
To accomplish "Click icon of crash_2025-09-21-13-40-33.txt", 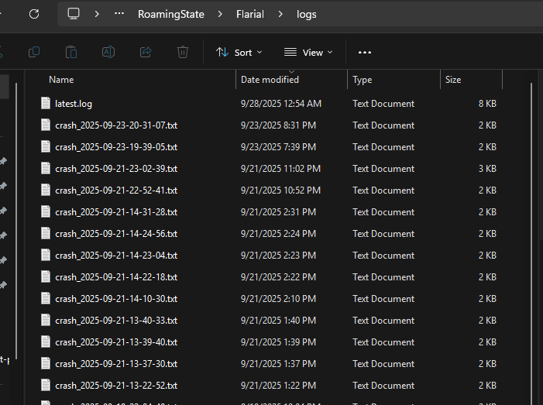I will 46,320.
